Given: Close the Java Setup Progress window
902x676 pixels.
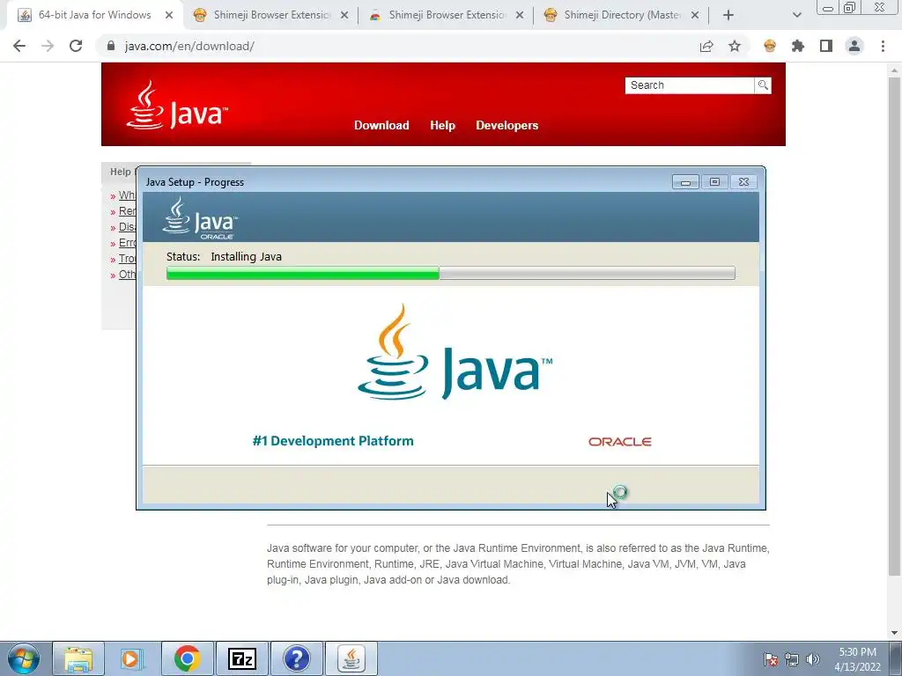Looking at the screenshot, I should 743,182.
